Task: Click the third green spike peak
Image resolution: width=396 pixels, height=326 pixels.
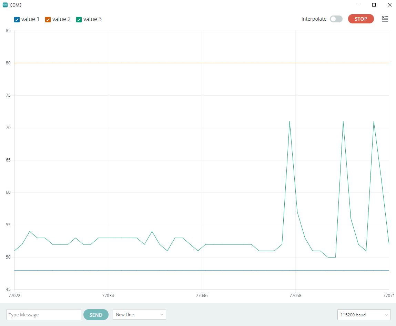Action: click(374, 122)
